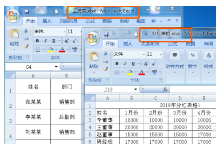This screenshot has height=144, width=216.
Task: Click yellow fill color in 工资表 window
Action: click(51, 49)
